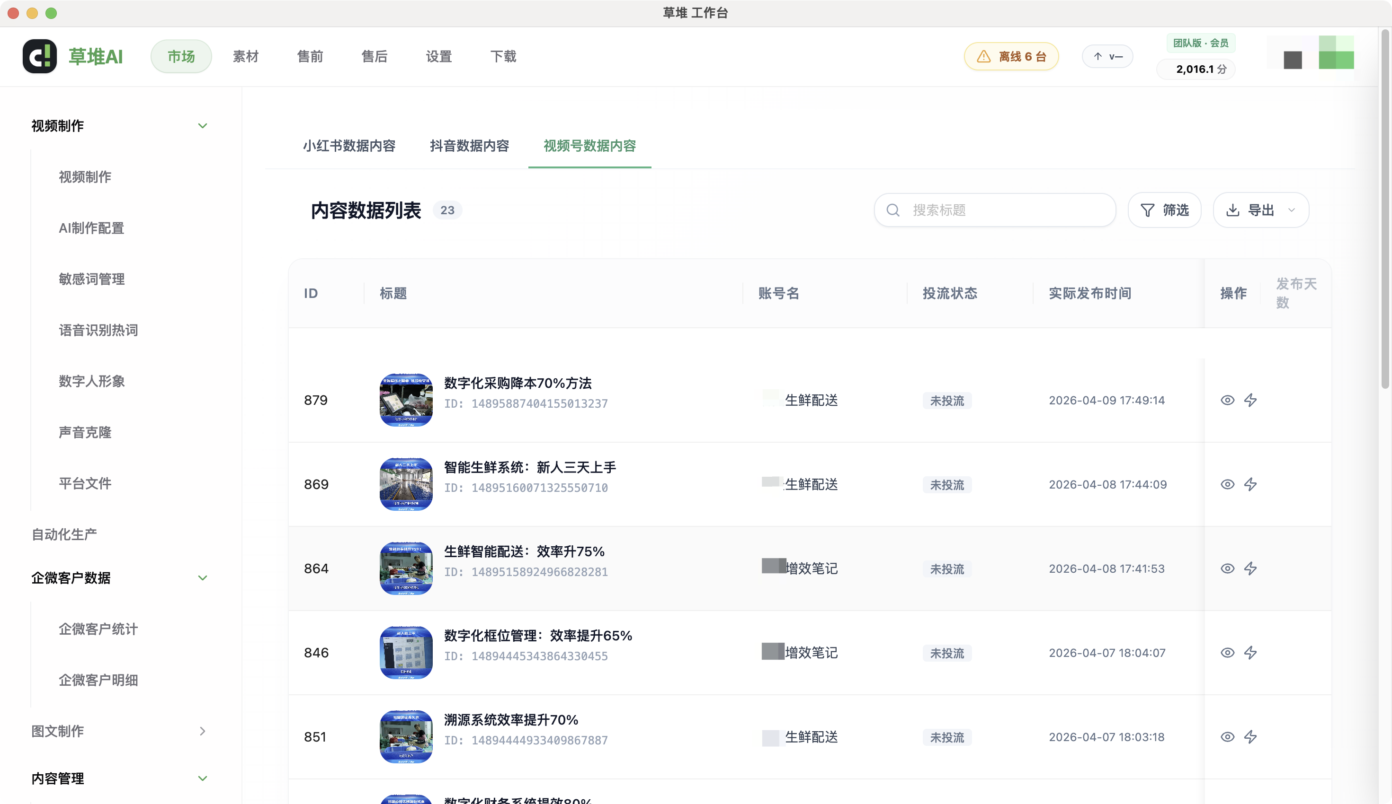The height and width of the screenshot is (804, 1392).
Task: Focus the 搜索标题 search field
Action: [995, 210]
